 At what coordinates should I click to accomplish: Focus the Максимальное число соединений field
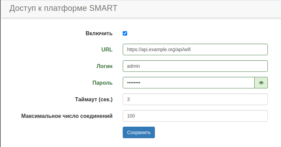point(195,116)
